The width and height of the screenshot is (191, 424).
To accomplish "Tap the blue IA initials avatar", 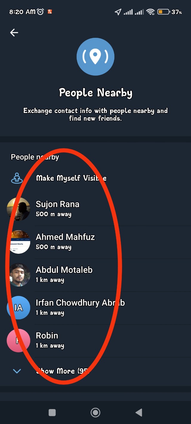I will click(19, 307).
